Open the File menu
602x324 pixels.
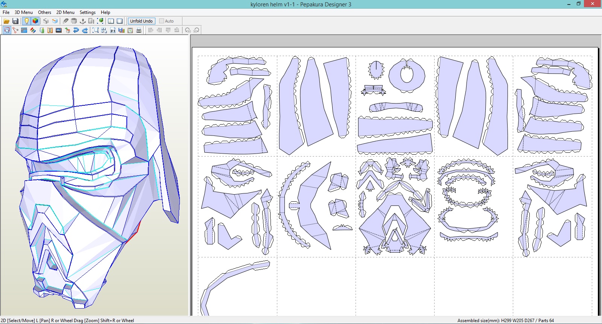tap(6, 12)
